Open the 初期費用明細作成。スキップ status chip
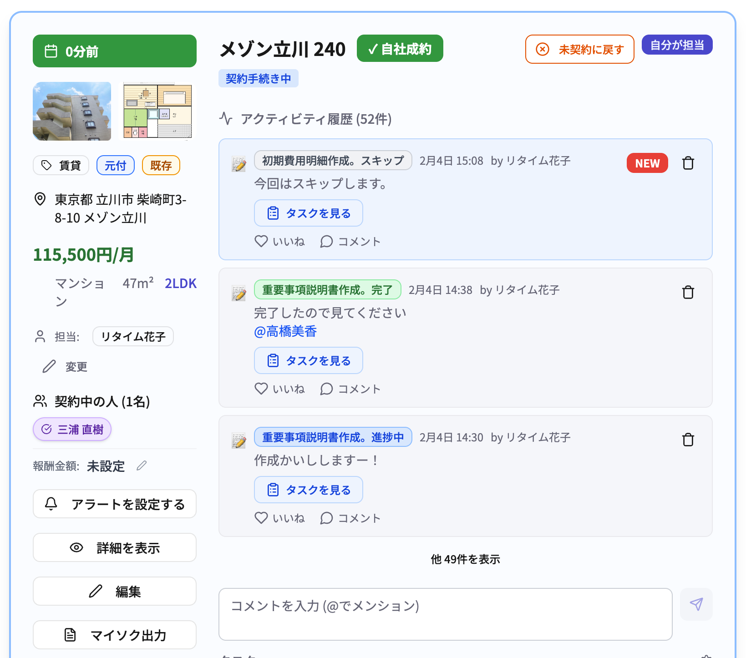The width and height of the screenshot is (746, 658). (x=333, y=160)
